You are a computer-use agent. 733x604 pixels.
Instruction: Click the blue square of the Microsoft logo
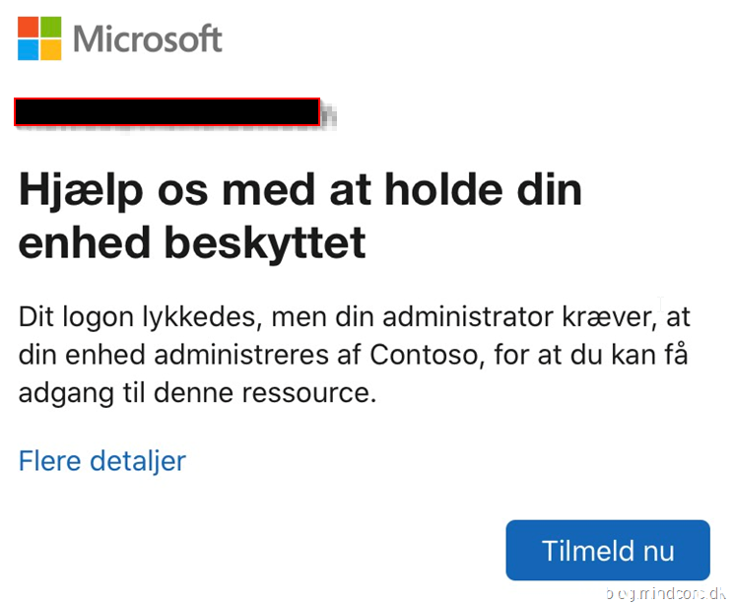[x=29, y=49]
